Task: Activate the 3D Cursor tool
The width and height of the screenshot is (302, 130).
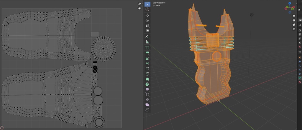Action: coord(147,10)
